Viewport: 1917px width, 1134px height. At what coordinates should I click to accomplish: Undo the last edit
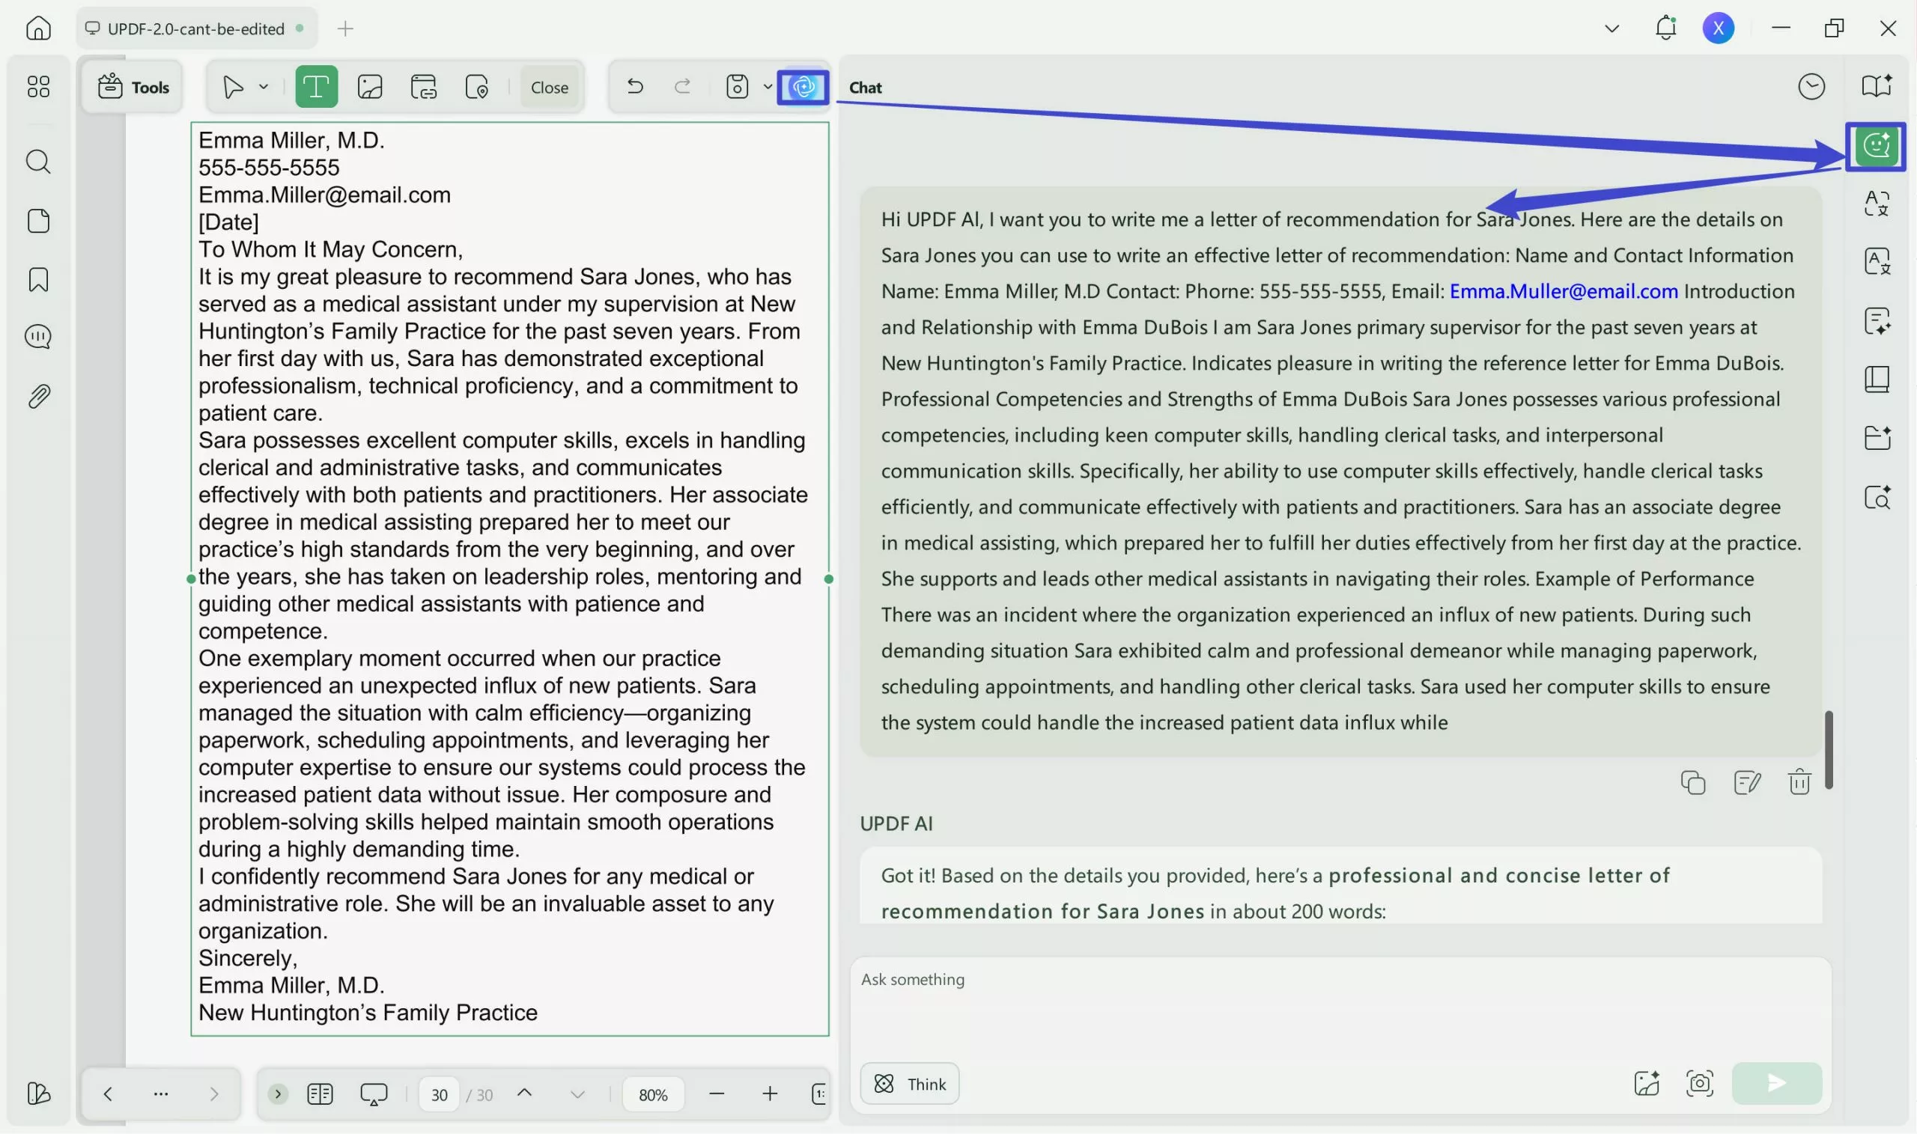pyautogui.click(x=635, y=86)
